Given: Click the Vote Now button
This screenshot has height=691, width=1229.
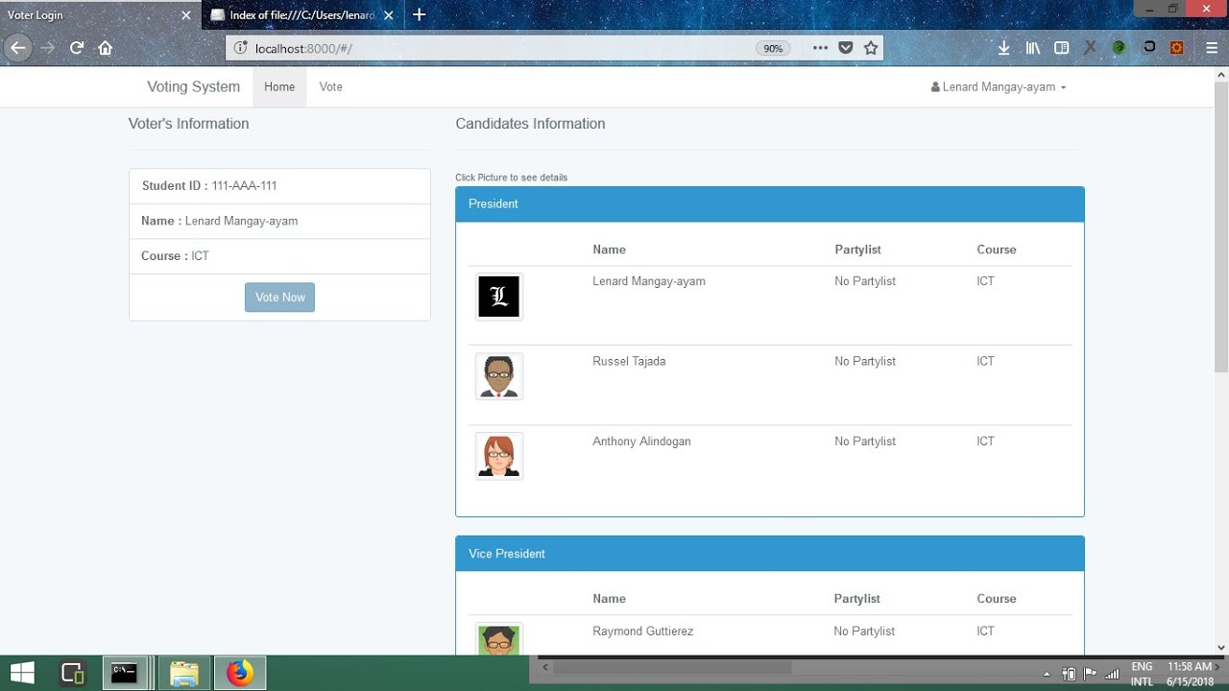Looking at the screenshot, I should [x=279, y=298].
